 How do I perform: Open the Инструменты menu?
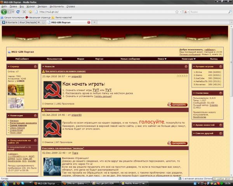point(57,7)
